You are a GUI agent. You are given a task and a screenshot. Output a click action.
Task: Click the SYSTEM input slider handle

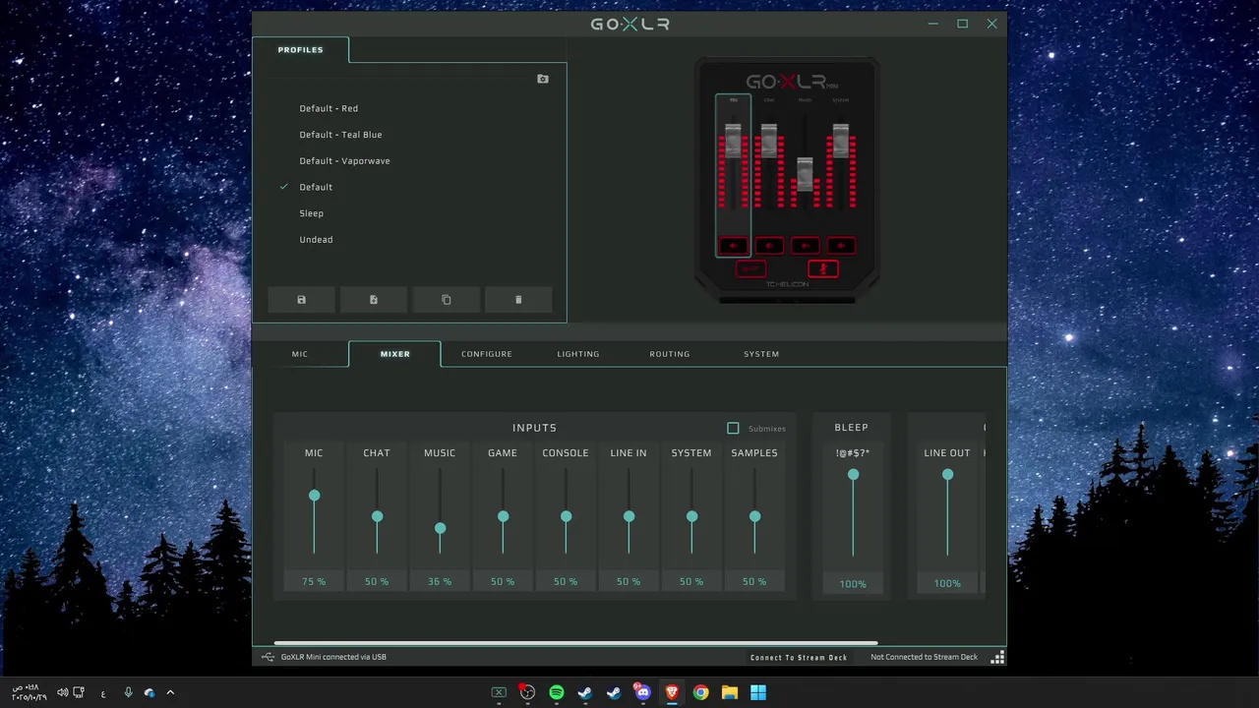(691, 516)
